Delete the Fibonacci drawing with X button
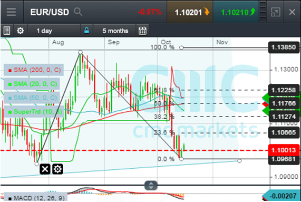Screen dimensions: 301x202 pos(45,169)
